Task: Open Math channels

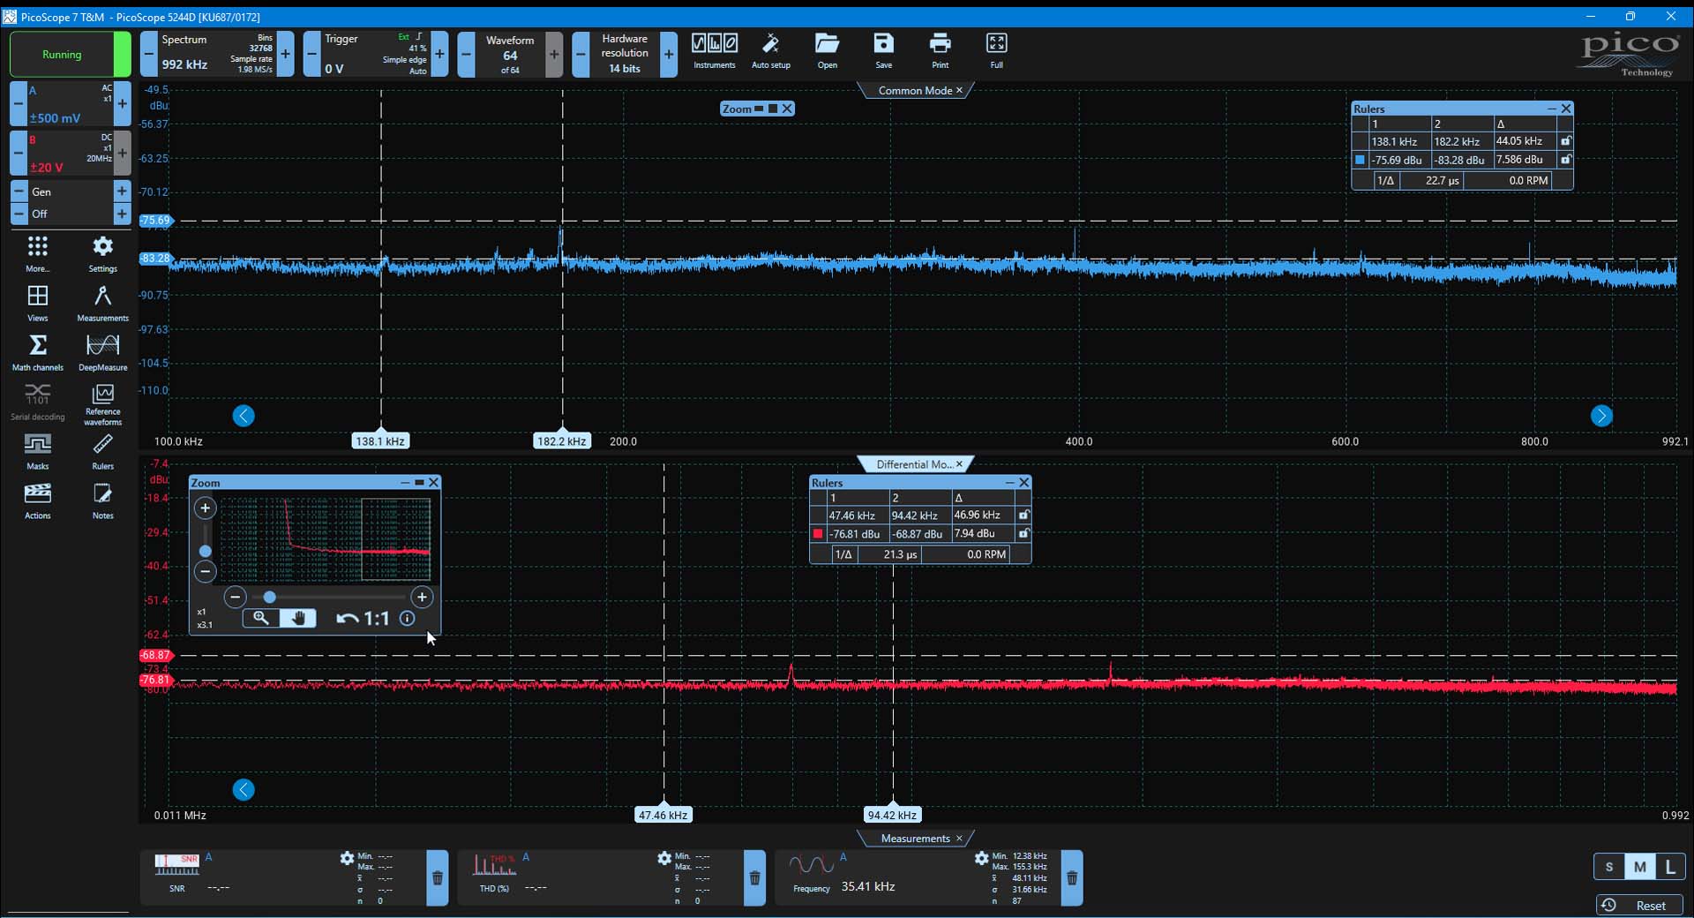Action: tap(37, 353)
